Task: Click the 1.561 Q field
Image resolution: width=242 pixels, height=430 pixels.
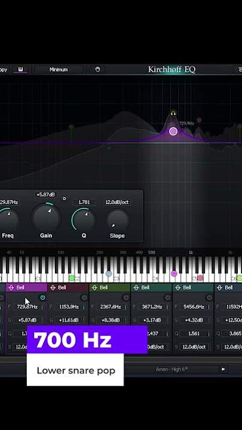Action: coord(194,333)
